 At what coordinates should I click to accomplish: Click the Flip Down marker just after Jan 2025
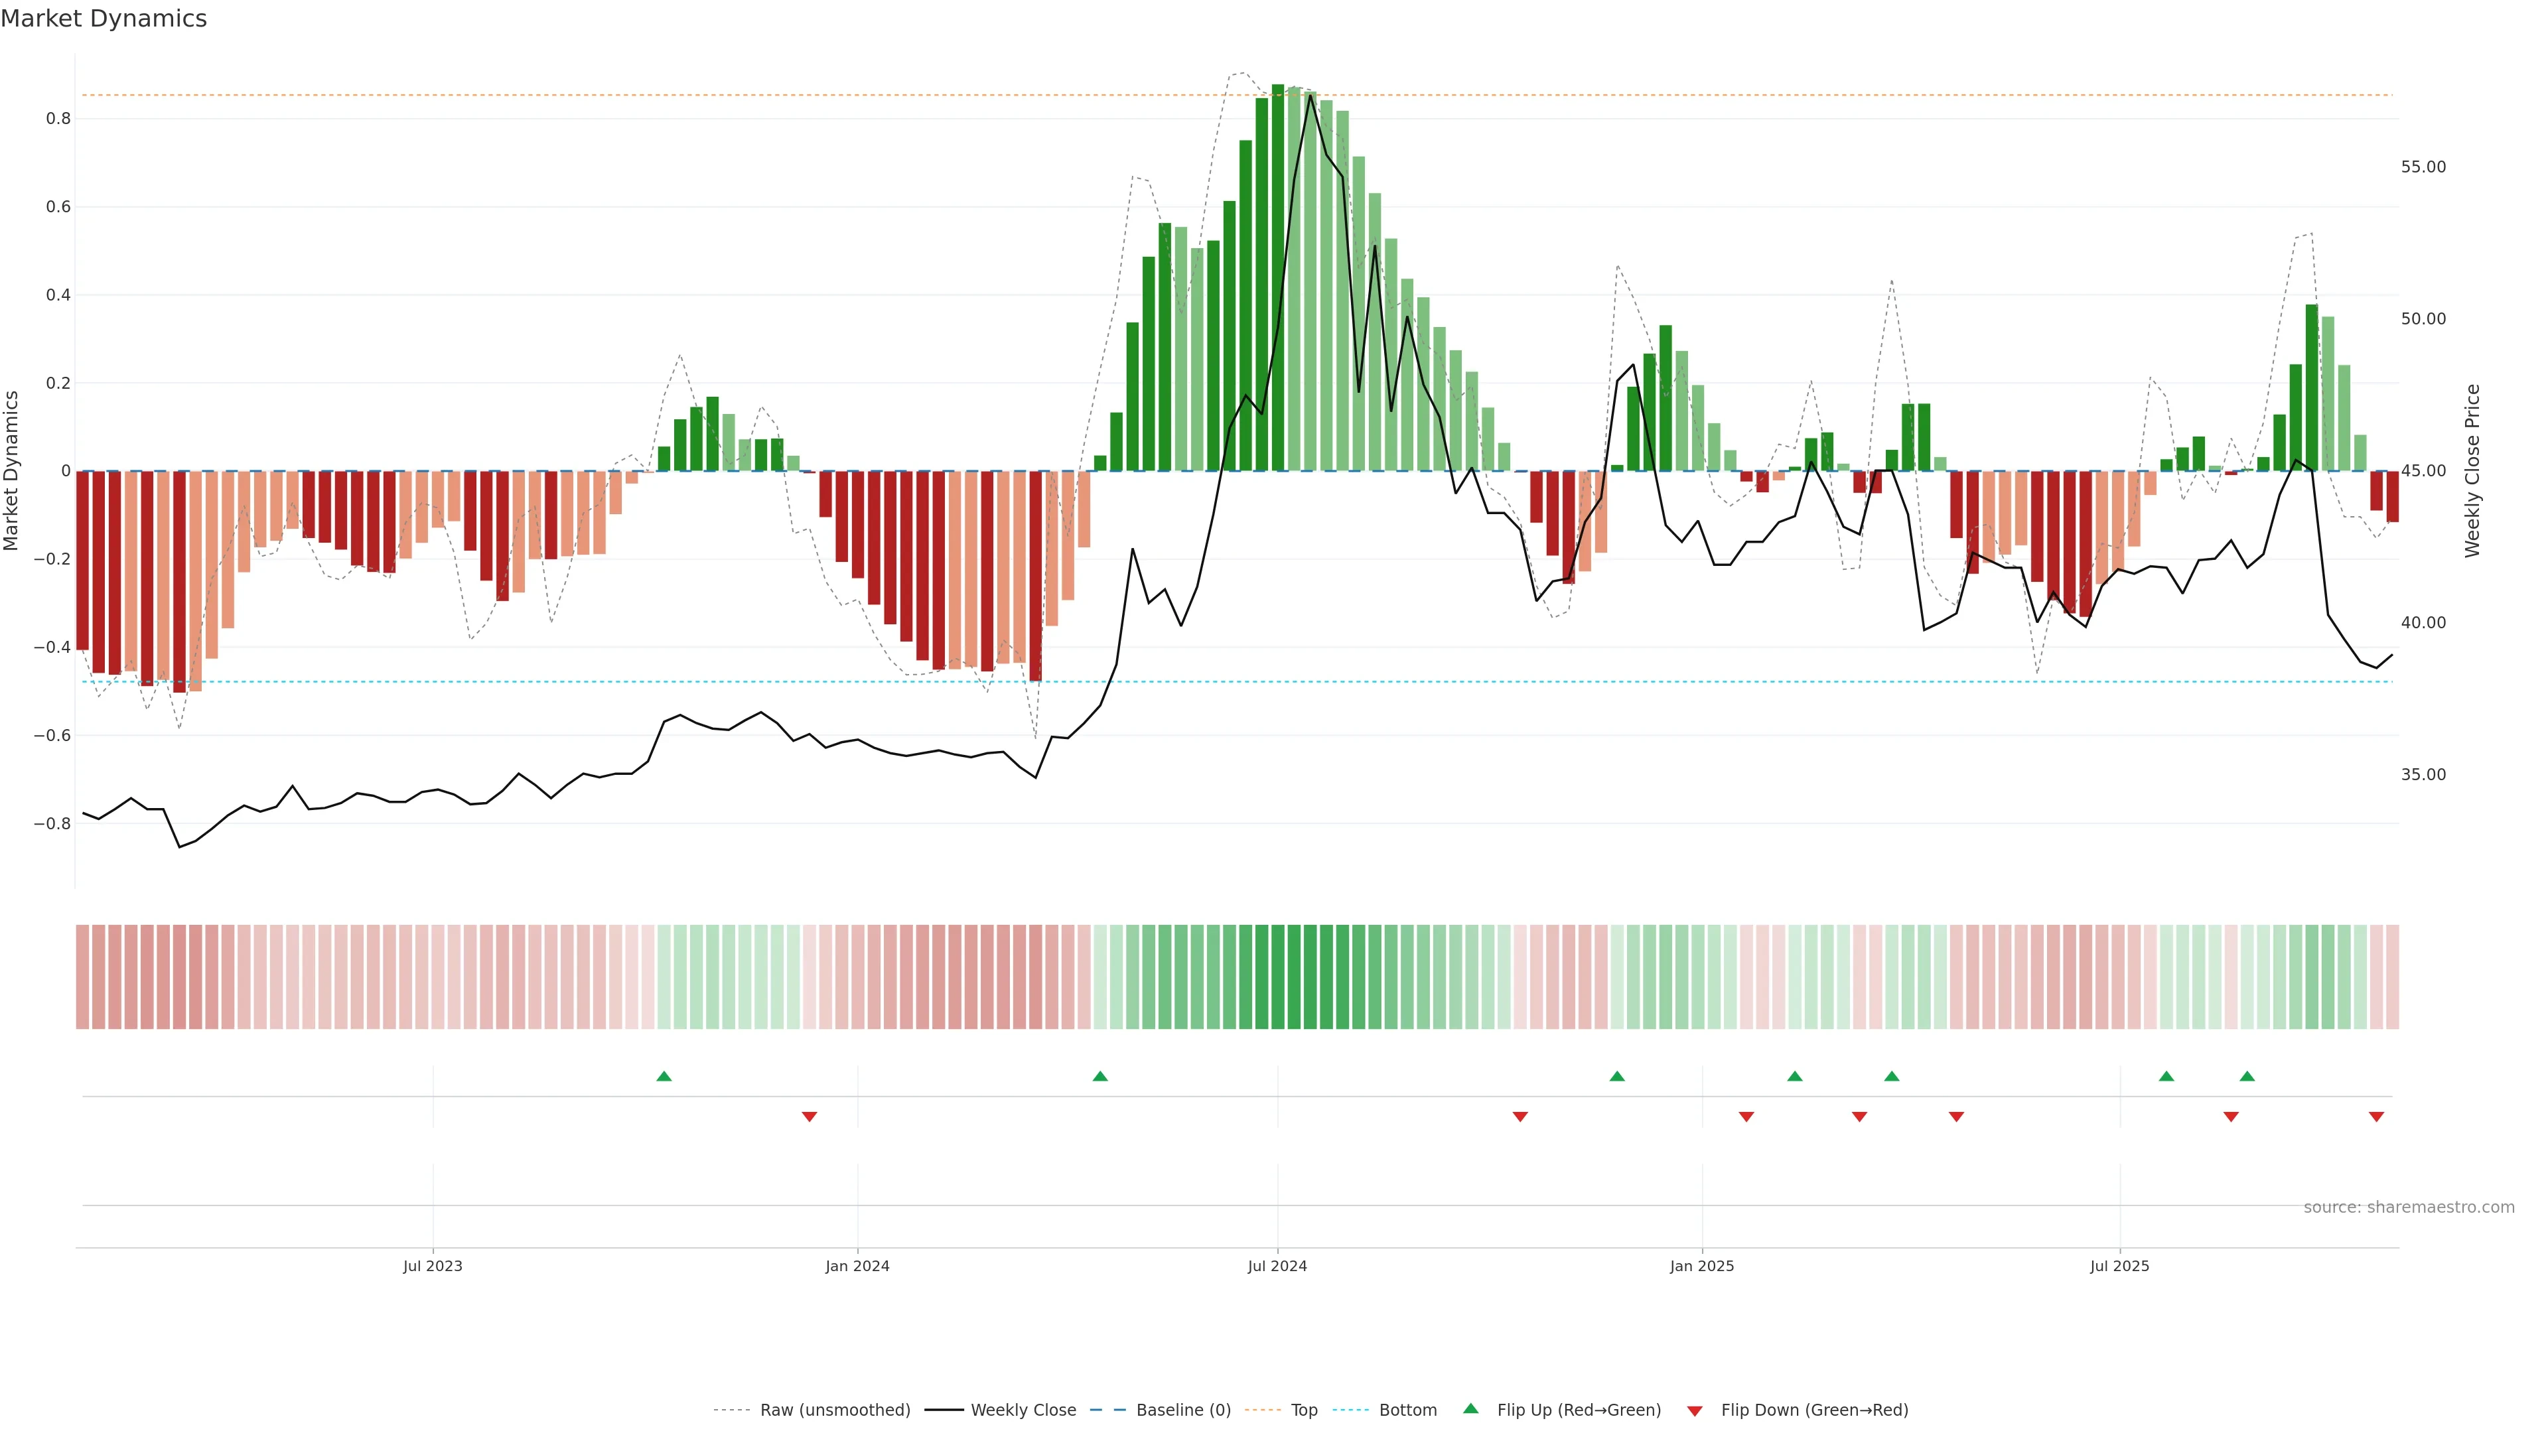(x=1747, y=1117)
